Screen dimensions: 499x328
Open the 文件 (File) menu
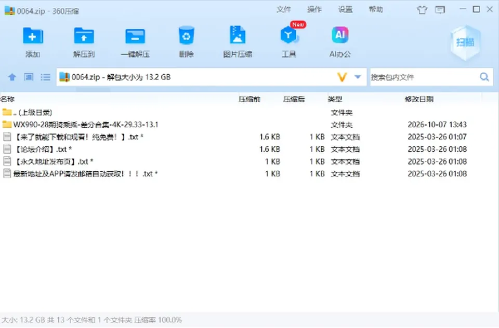click(284, 9)
